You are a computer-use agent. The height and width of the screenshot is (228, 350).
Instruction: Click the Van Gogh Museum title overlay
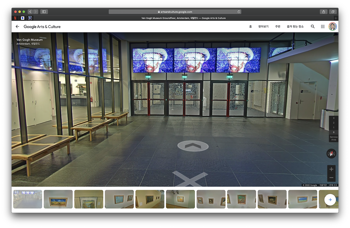(30, 40)
